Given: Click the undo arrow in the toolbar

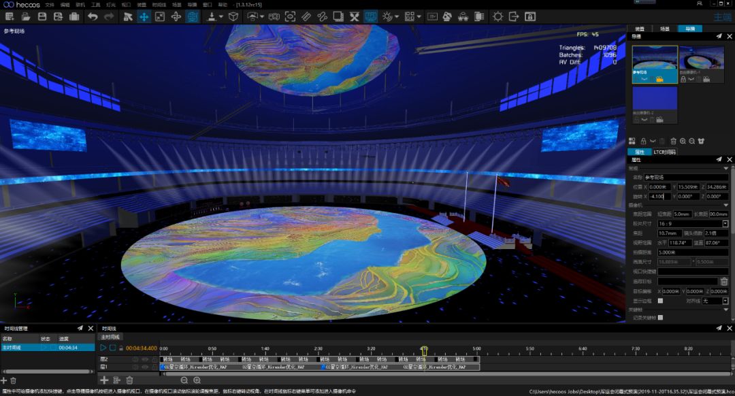Looking at the screenshot, I should (x=93, y=17).
